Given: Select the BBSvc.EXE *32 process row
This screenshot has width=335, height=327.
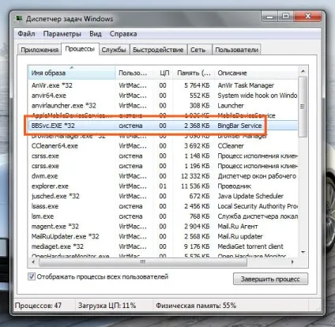Looking at the screenshot, I should tap(163, 126).
